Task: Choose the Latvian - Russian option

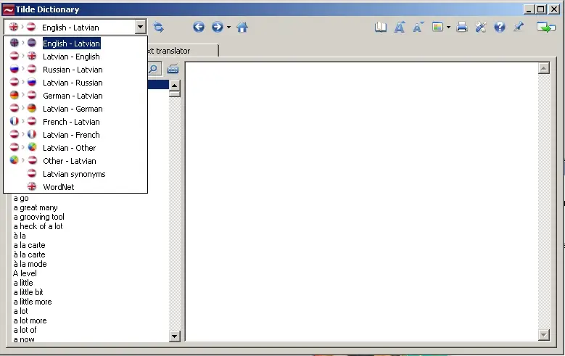Action: coord(75,83)
